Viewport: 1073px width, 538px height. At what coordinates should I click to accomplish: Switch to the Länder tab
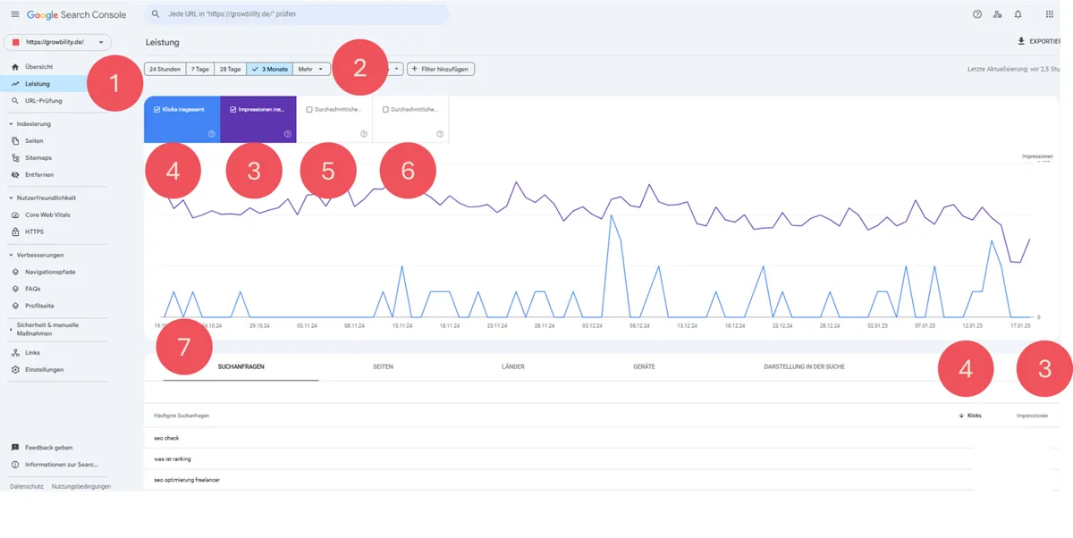pyautogui.click(x=514, y=366)
